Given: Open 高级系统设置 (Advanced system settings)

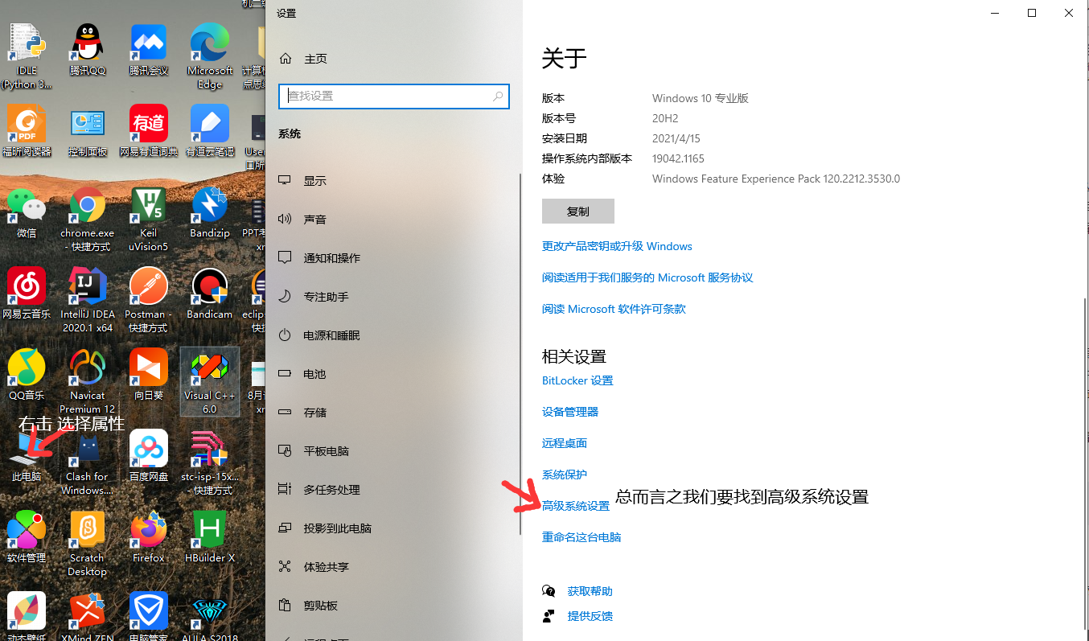Looking at the screenshot, I should pos(576,506).
